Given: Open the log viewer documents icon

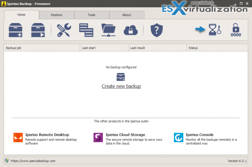Looking at the screenshot, I should (x=86, y=30).
